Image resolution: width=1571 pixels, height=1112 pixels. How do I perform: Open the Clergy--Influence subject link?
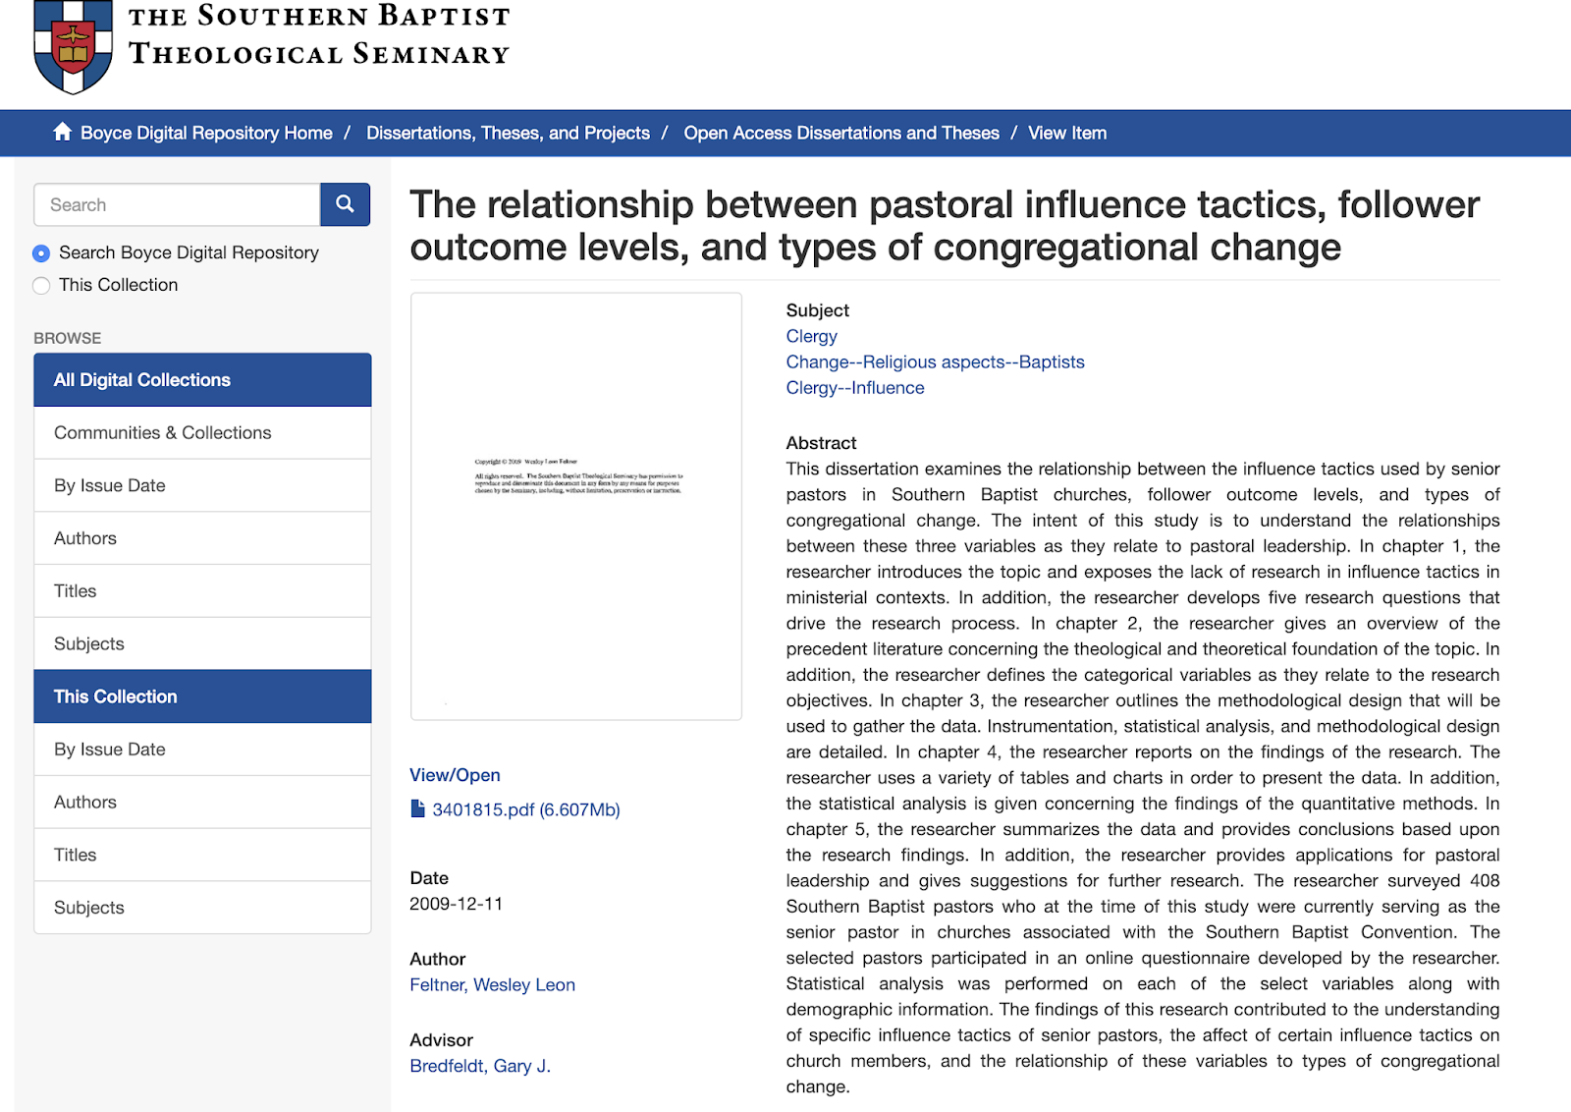tap(855, 388)
